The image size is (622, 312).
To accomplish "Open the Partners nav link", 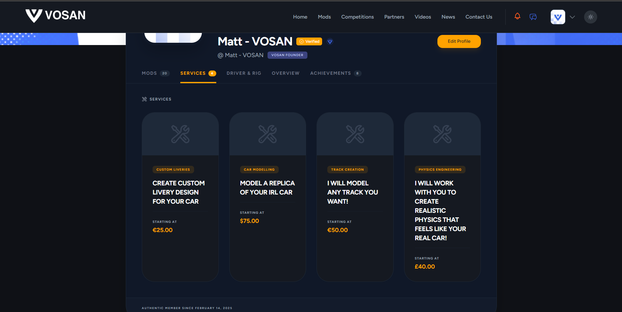I will point(394,17).
